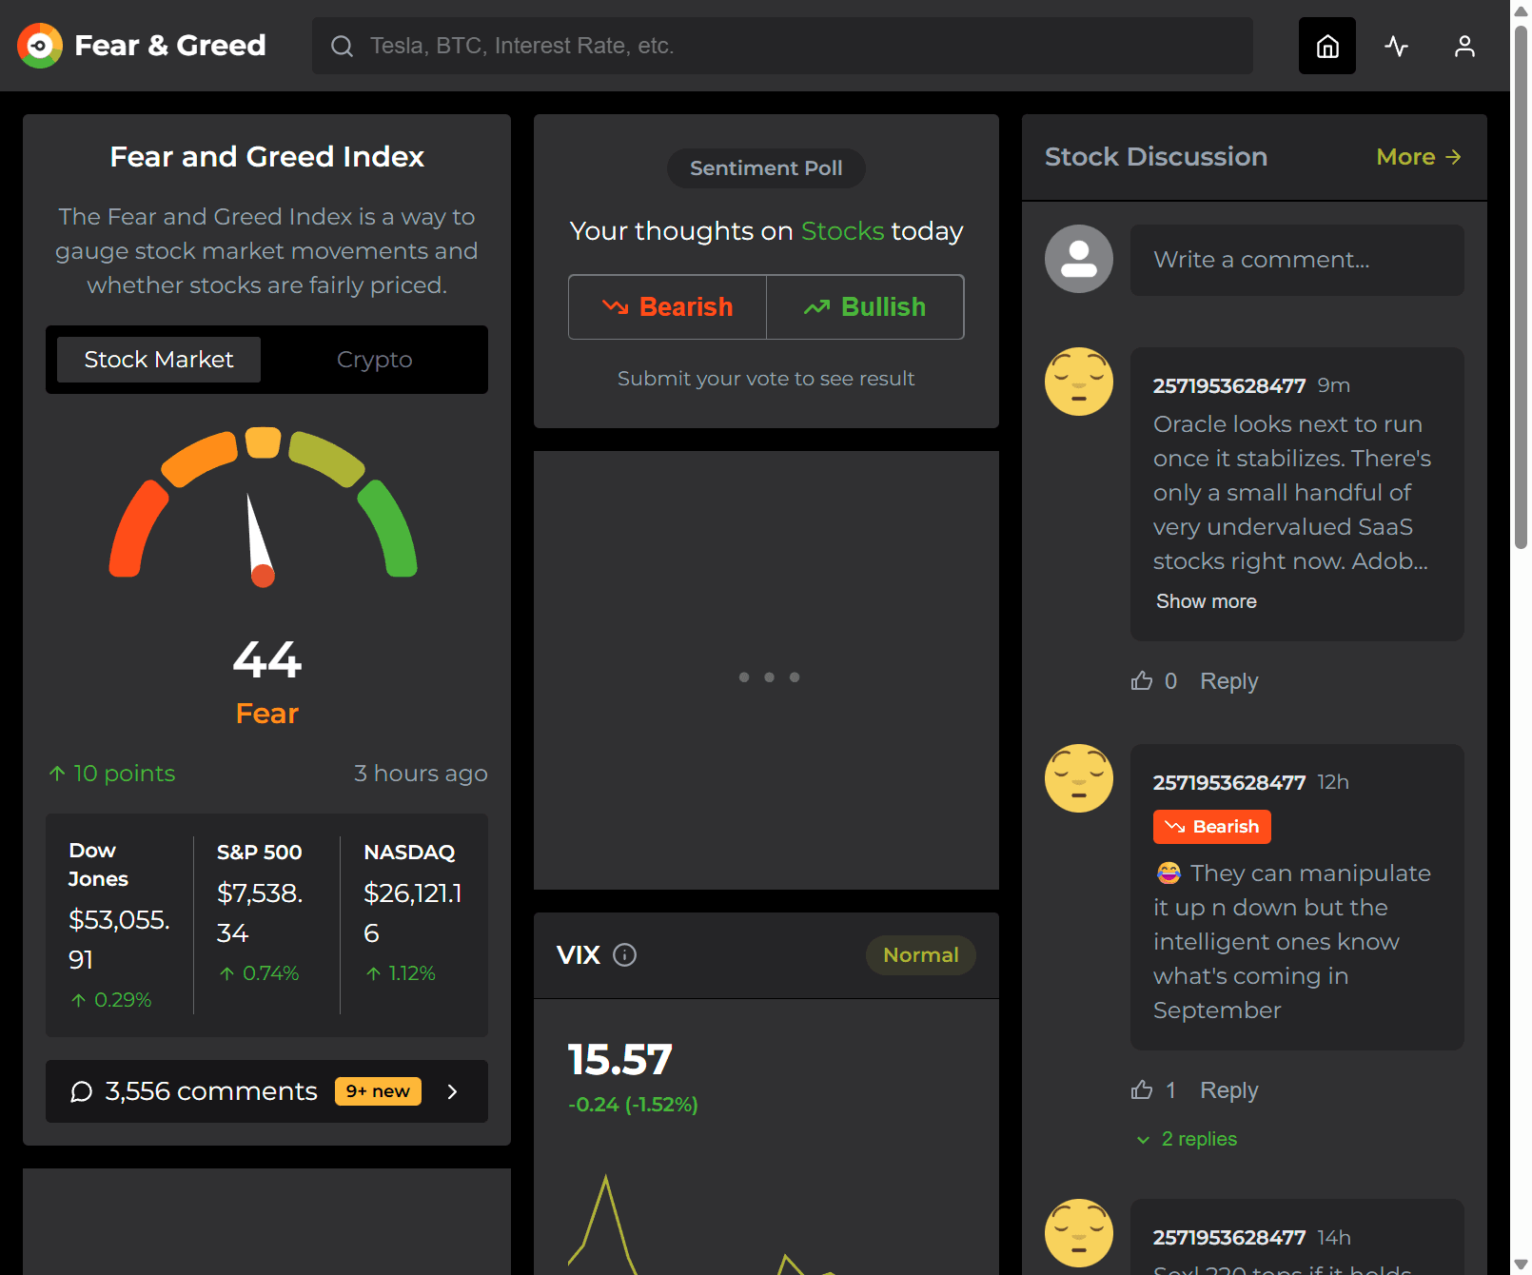Switch index toggle to Crypto
This screenshot has height=1275, width=1532.
click(374, 360)
